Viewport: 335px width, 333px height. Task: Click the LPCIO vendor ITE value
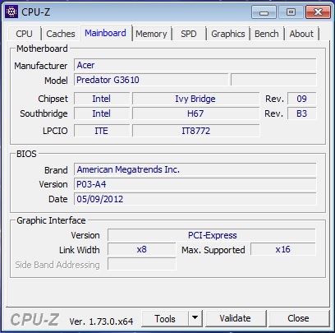102,131
